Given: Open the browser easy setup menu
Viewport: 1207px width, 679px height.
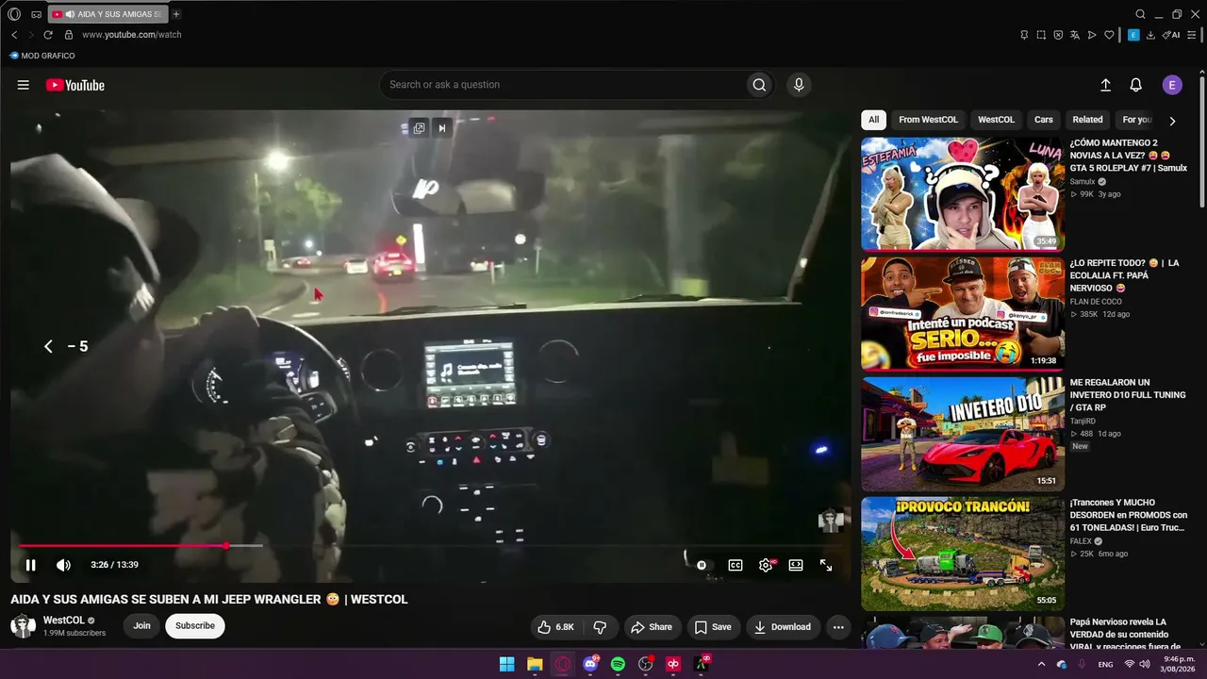Looking at the screenshot, I should pyautogui.click(x=1192, y=35).
